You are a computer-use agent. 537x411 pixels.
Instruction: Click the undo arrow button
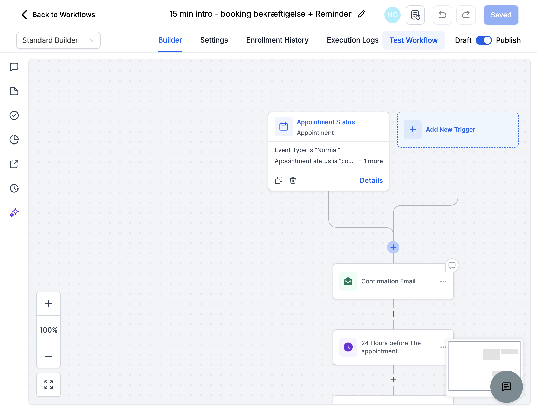pyautogui.click(x=442, y=15)
